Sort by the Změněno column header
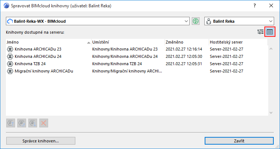This screenshot has width=280, height=149. click(186, 42)
